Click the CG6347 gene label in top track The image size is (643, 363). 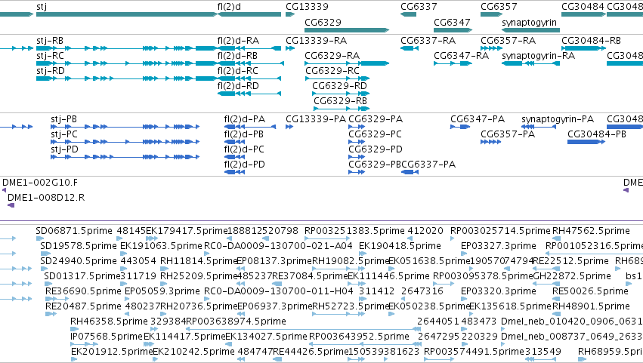coord(452,22)
